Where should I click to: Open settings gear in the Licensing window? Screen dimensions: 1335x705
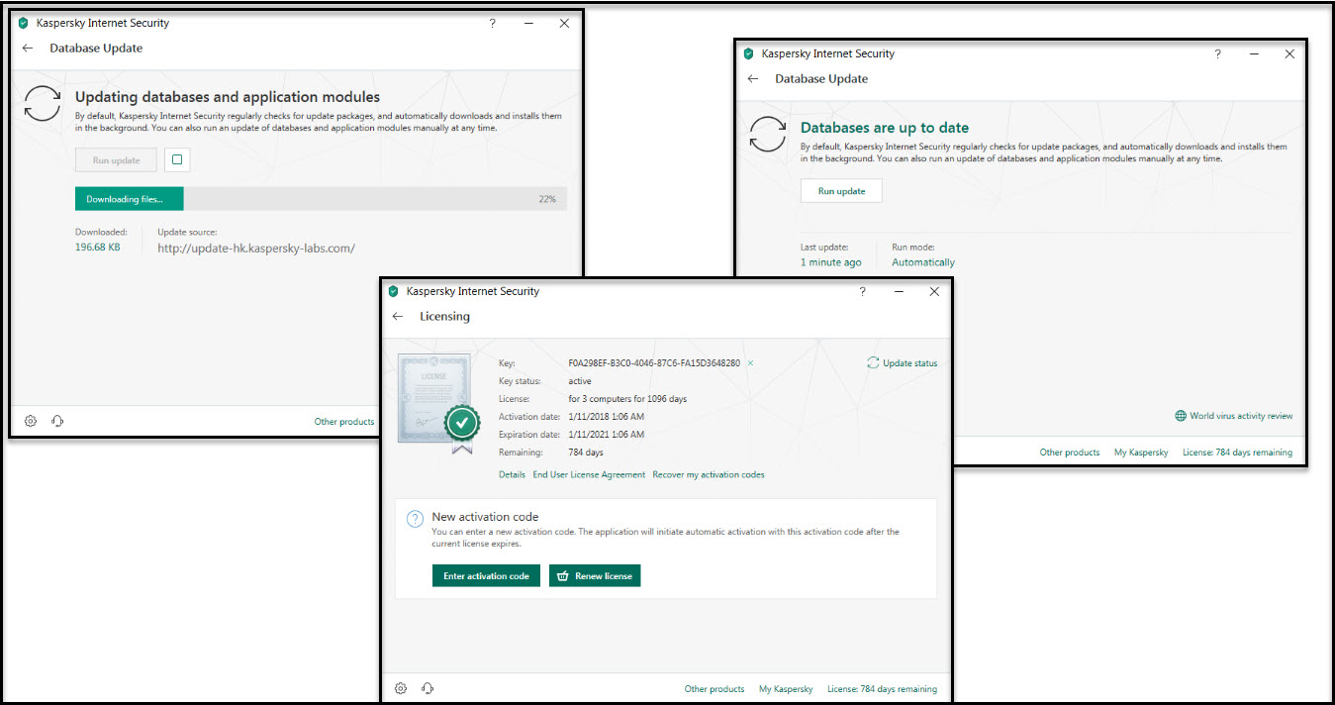(401, 688)
